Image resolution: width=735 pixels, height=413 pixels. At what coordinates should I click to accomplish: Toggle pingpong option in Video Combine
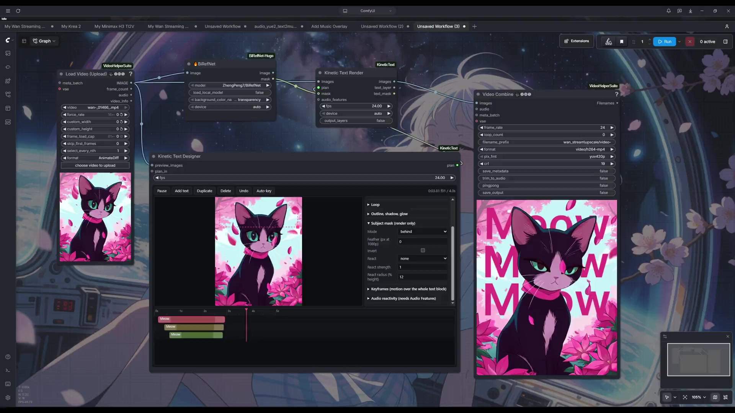pos(546,185)
